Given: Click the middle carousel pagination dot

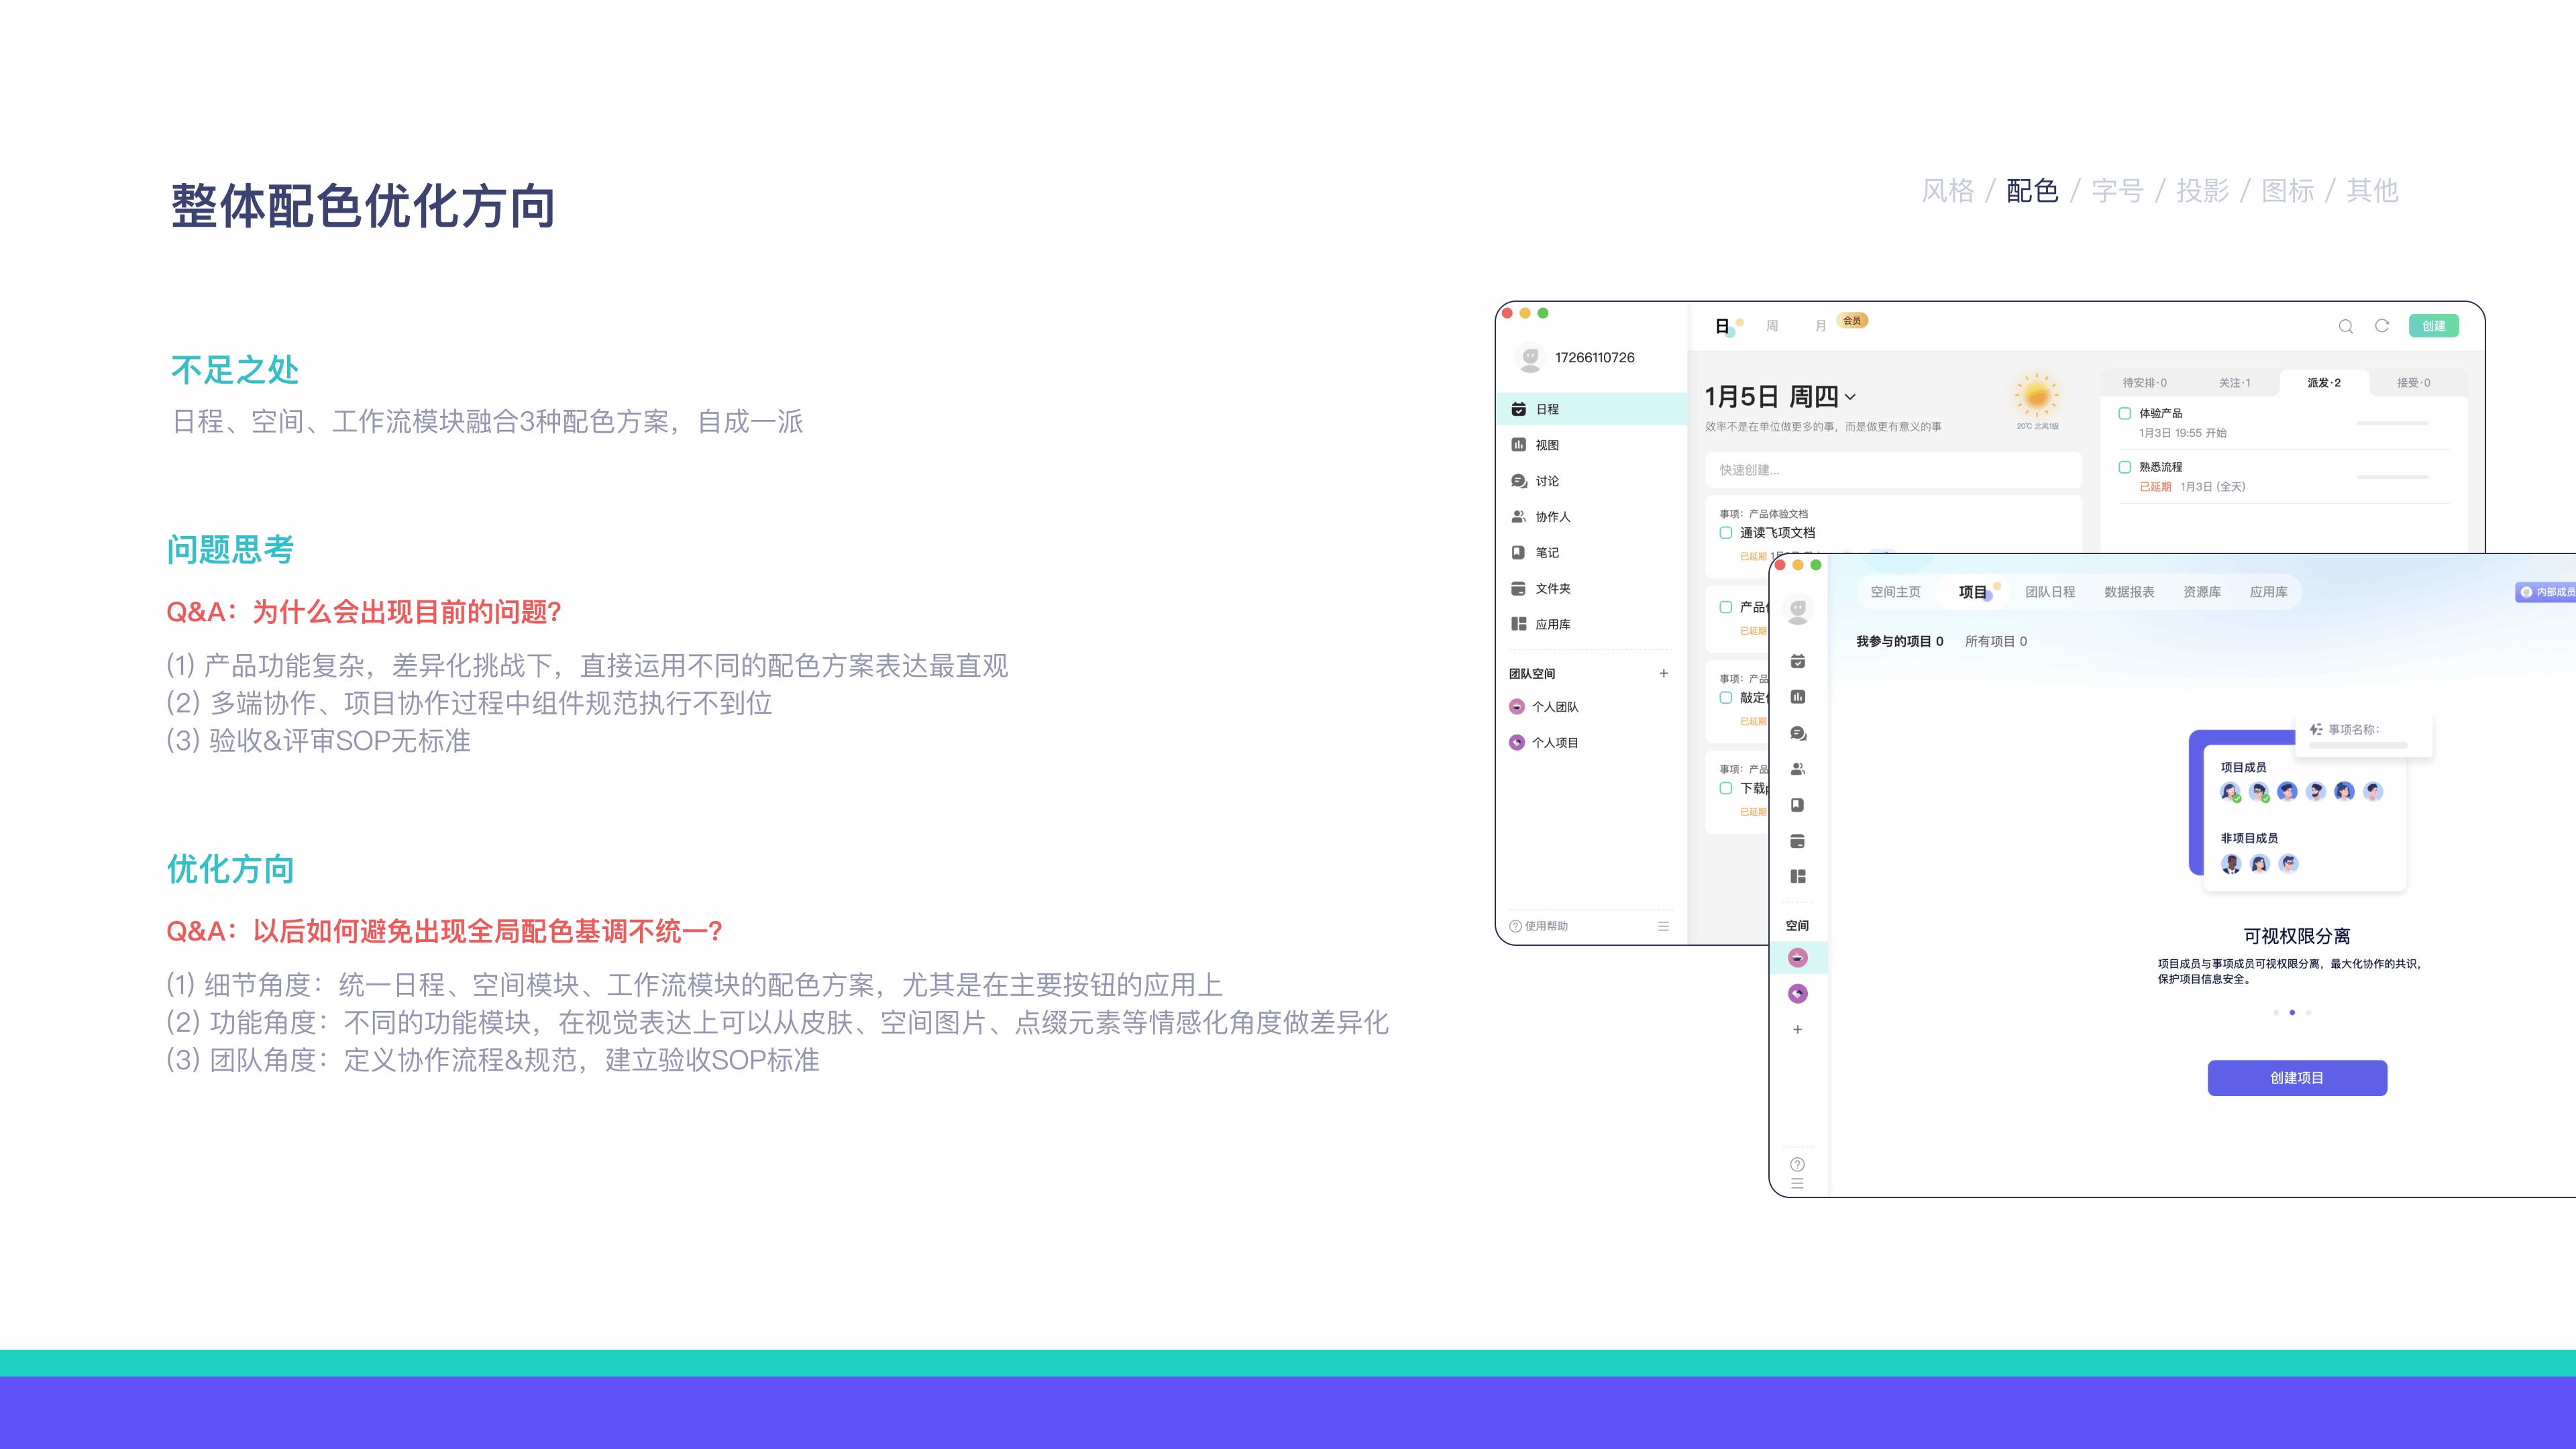Looking at the screenshot, I should (x=2292, y=1012).
